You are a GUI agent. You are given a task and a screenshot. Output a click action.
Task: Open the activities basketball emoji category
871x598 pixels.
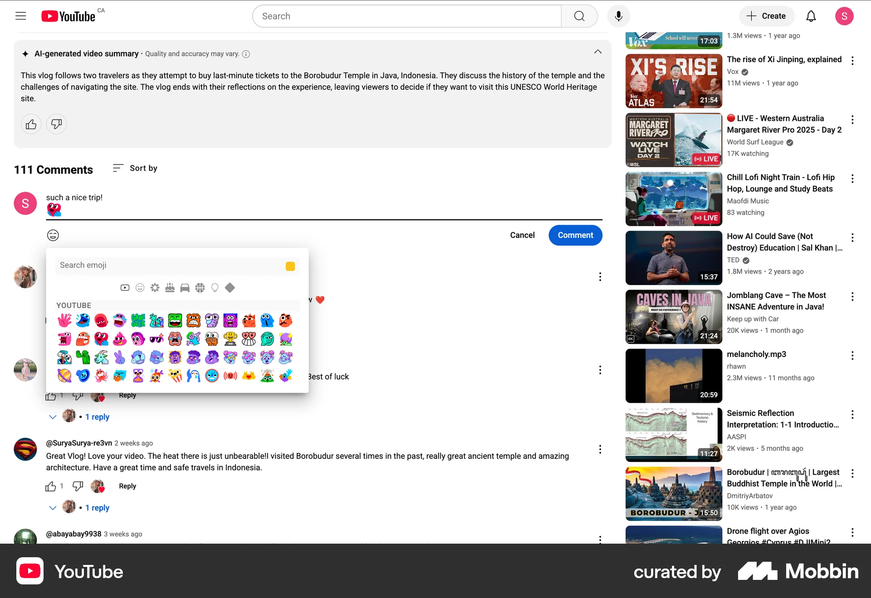coord(200,288)
